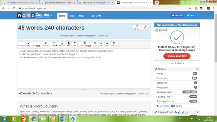Open the Blog page
Screen dimensions: 217x122
(72, 16)
